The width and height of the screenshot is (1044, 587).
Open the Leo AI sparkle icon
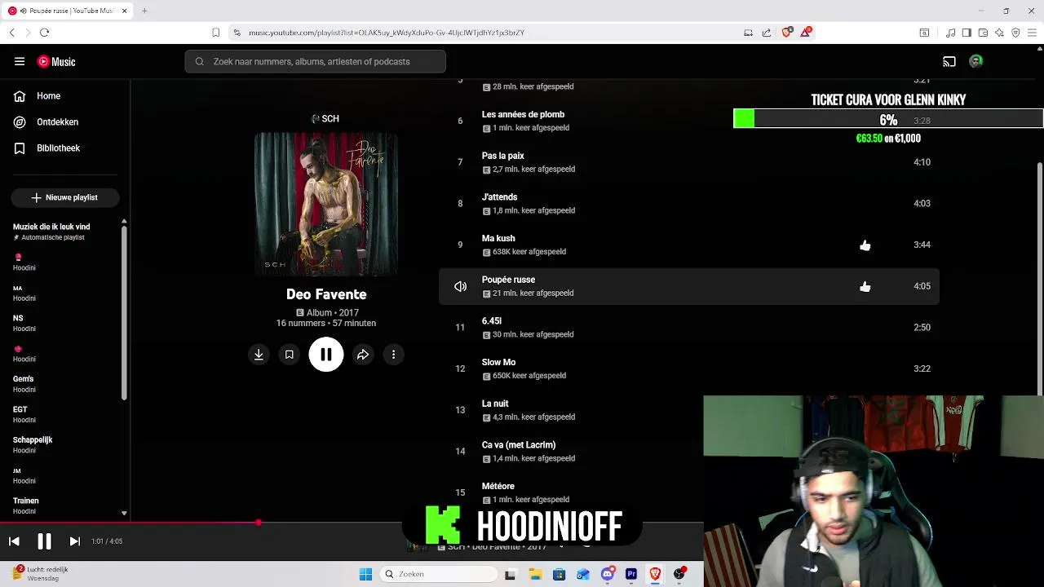[999, 33]
